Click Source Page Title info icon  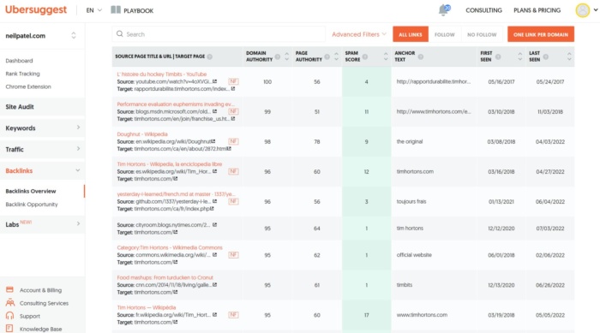[x=210, y=56]
